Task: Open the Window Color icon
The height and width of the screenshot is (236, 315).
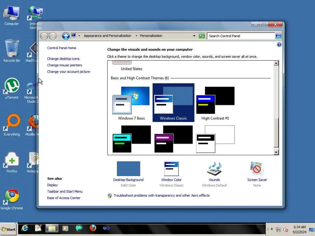Action: (x=171, y=169)
